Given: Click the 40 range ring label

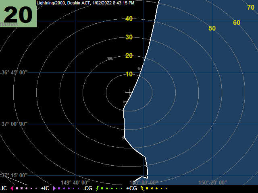Looking at the screenshot, I should pos(129,19).
